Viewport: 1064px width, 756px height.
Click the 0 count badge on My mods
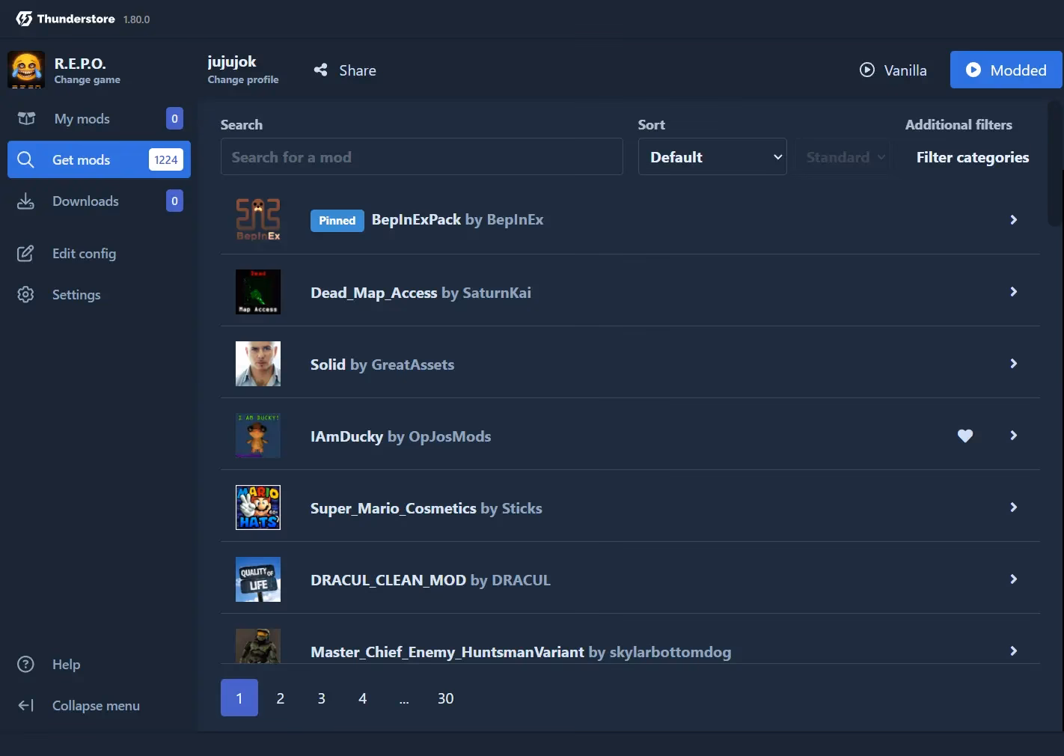click(x=174, y=118)
